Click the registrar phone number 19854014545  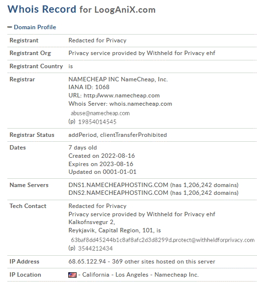click(x=97, y=122)
